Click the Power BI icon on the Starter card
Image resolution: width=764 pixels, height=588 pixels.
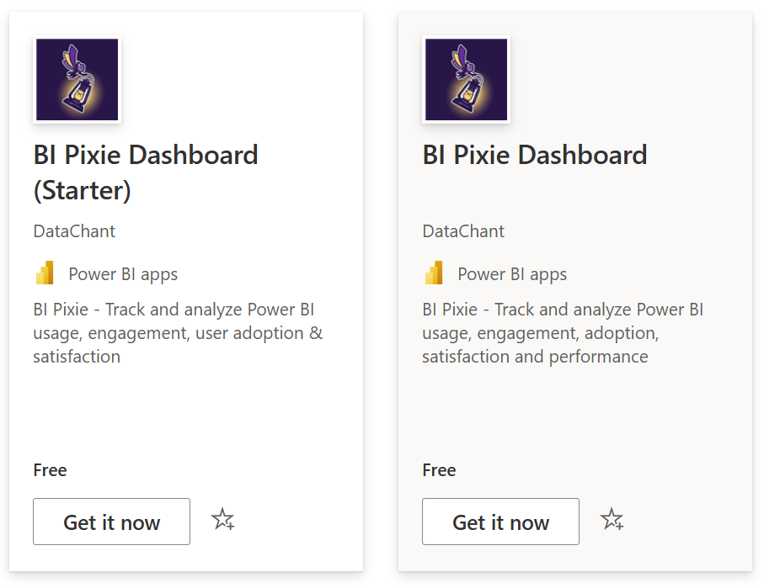click(45, 273)
